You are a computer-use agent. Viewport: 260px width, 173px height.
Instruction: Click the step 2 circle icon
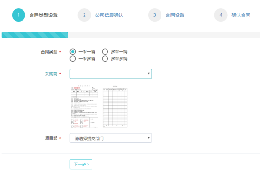click(x=84, y=15)
